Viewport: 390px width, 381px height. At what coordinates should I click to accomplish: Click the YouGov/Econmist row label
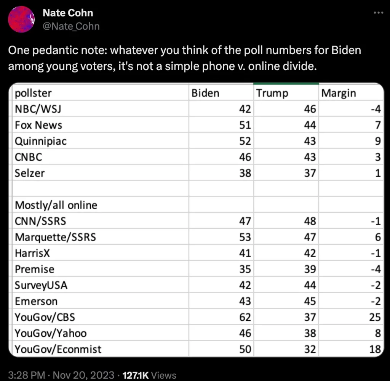pos(58,349)
